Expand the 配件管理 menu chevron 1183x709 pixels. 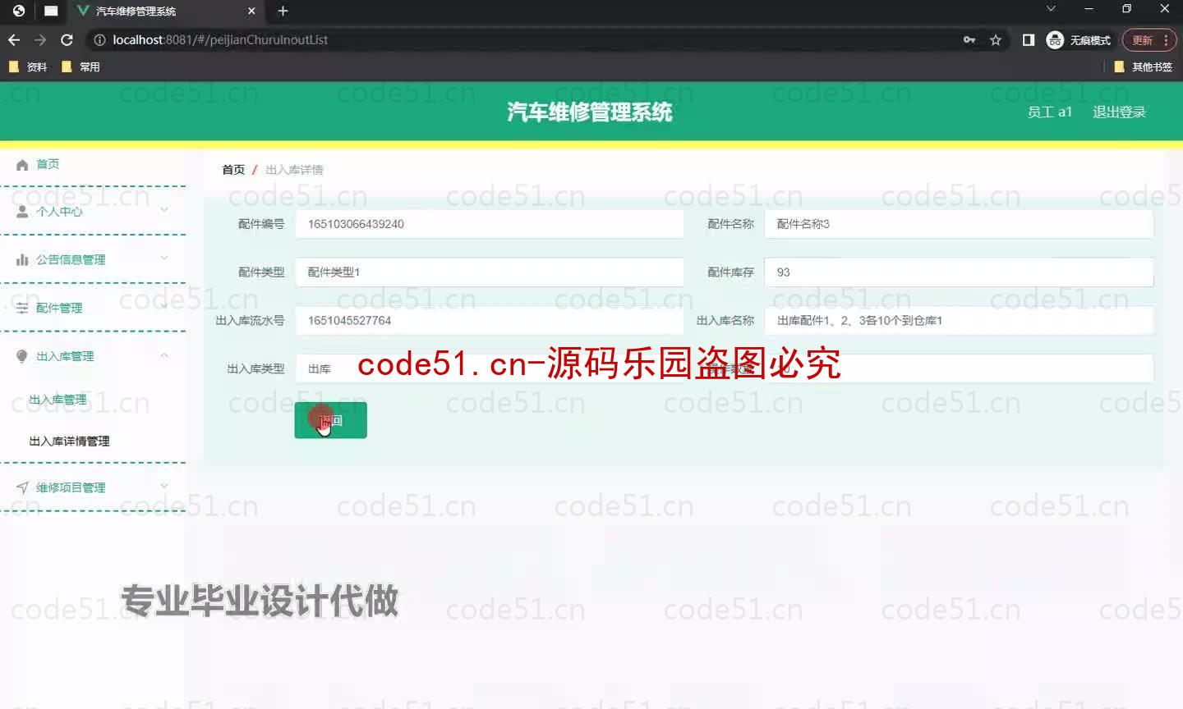[164, 307]
